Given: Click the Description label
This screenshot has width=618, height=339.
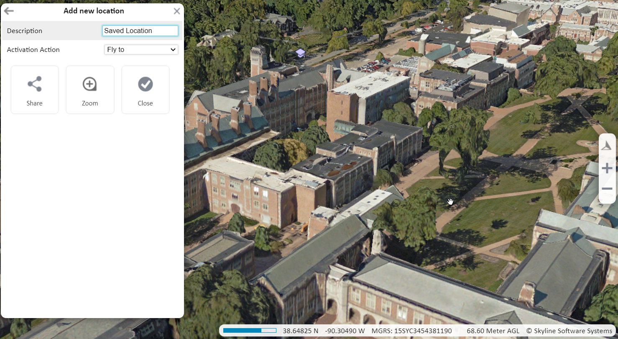Looking at the screenshot, I should coord(25,31).
